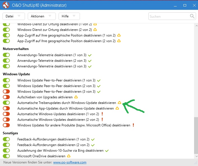Click warning triangle beside Automatische Treiberupdates deaktivieren

coord(119,103)
